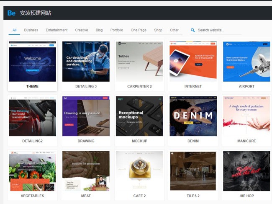Open the Drawing website preview

click(86, 116)
